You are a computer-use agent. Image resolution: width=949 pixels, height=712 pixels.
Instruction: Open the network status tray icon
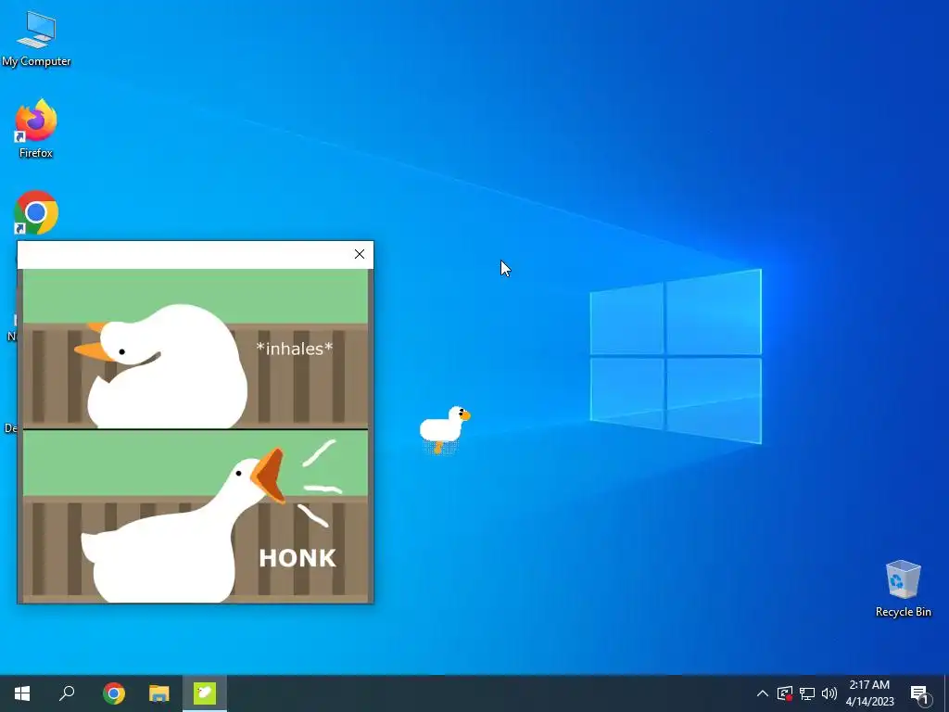coord(807,693)
